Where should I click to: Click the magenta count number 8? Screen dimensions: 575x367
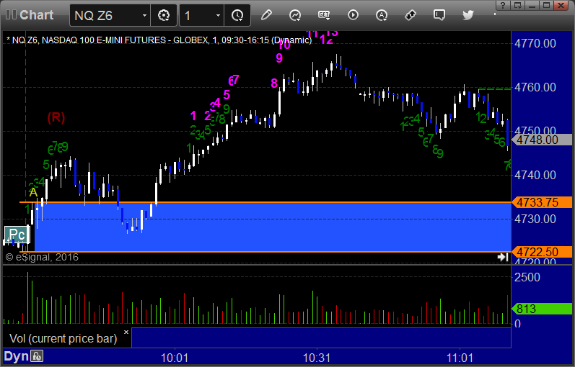click(274, 83)
